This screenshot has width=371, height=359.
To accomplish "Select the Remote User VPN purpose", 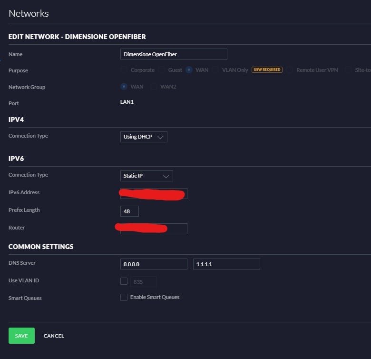I will tap(290, 70).
